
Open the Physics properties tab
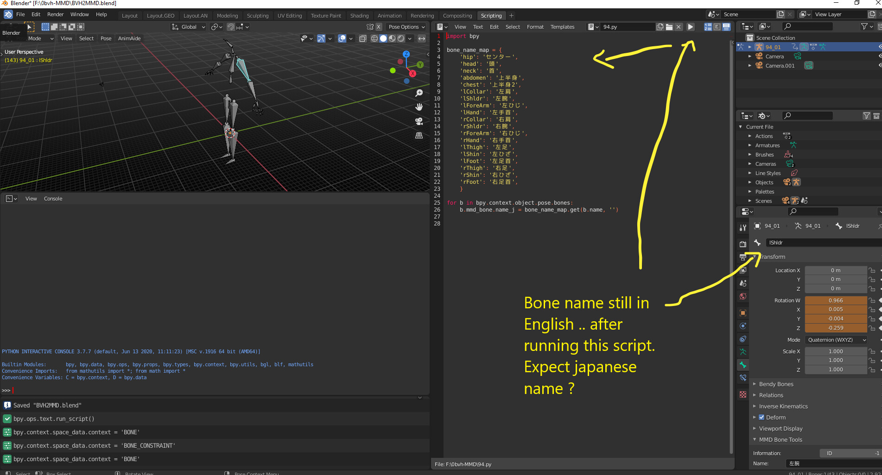743,326
